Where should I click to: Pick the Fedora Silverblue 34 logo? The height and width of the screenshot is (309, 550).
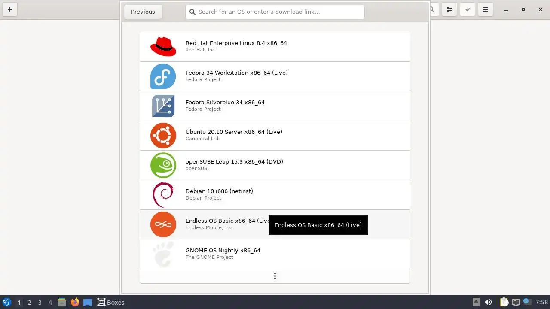(x=163, y=106)
